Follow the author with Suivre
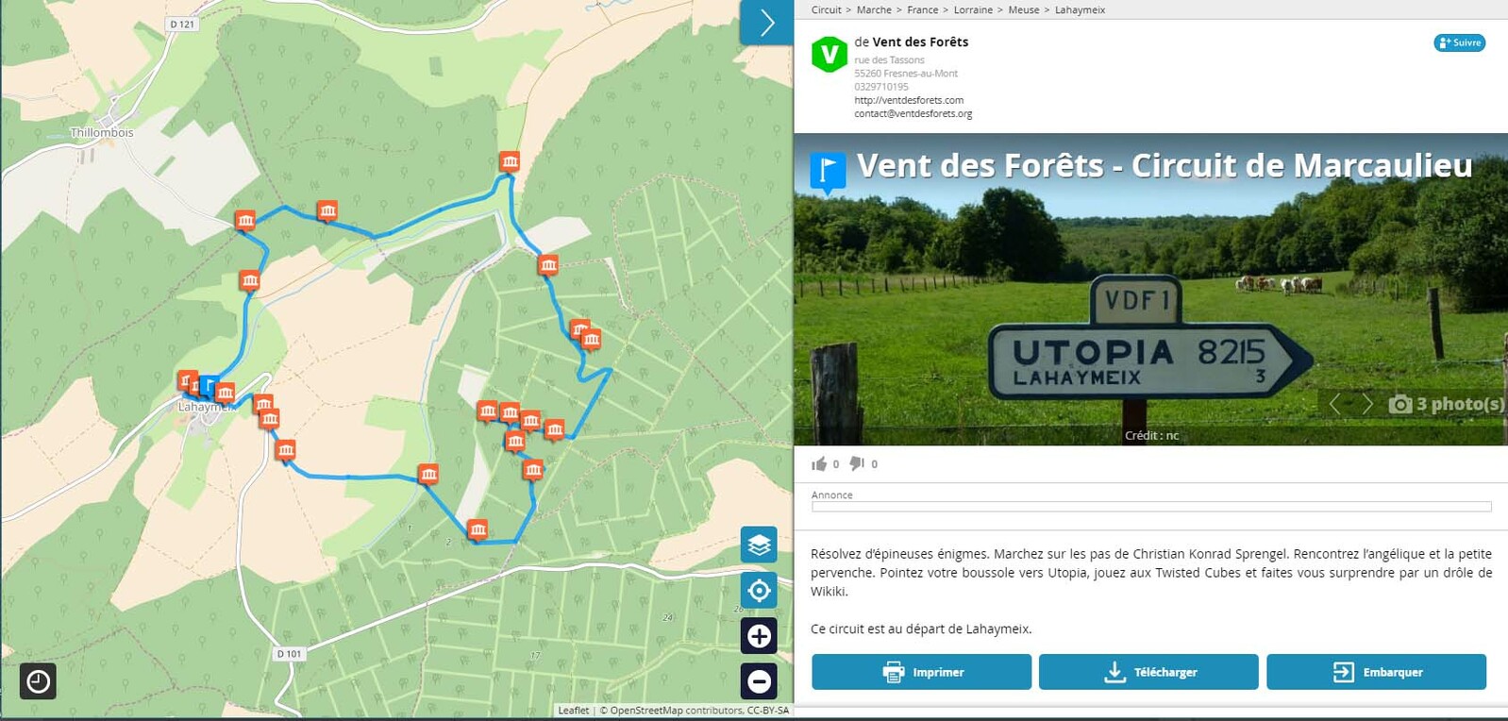Image resolution: width=1508 pixels, height=721 pixels. pyautogui.click(x=1459, y=42)
